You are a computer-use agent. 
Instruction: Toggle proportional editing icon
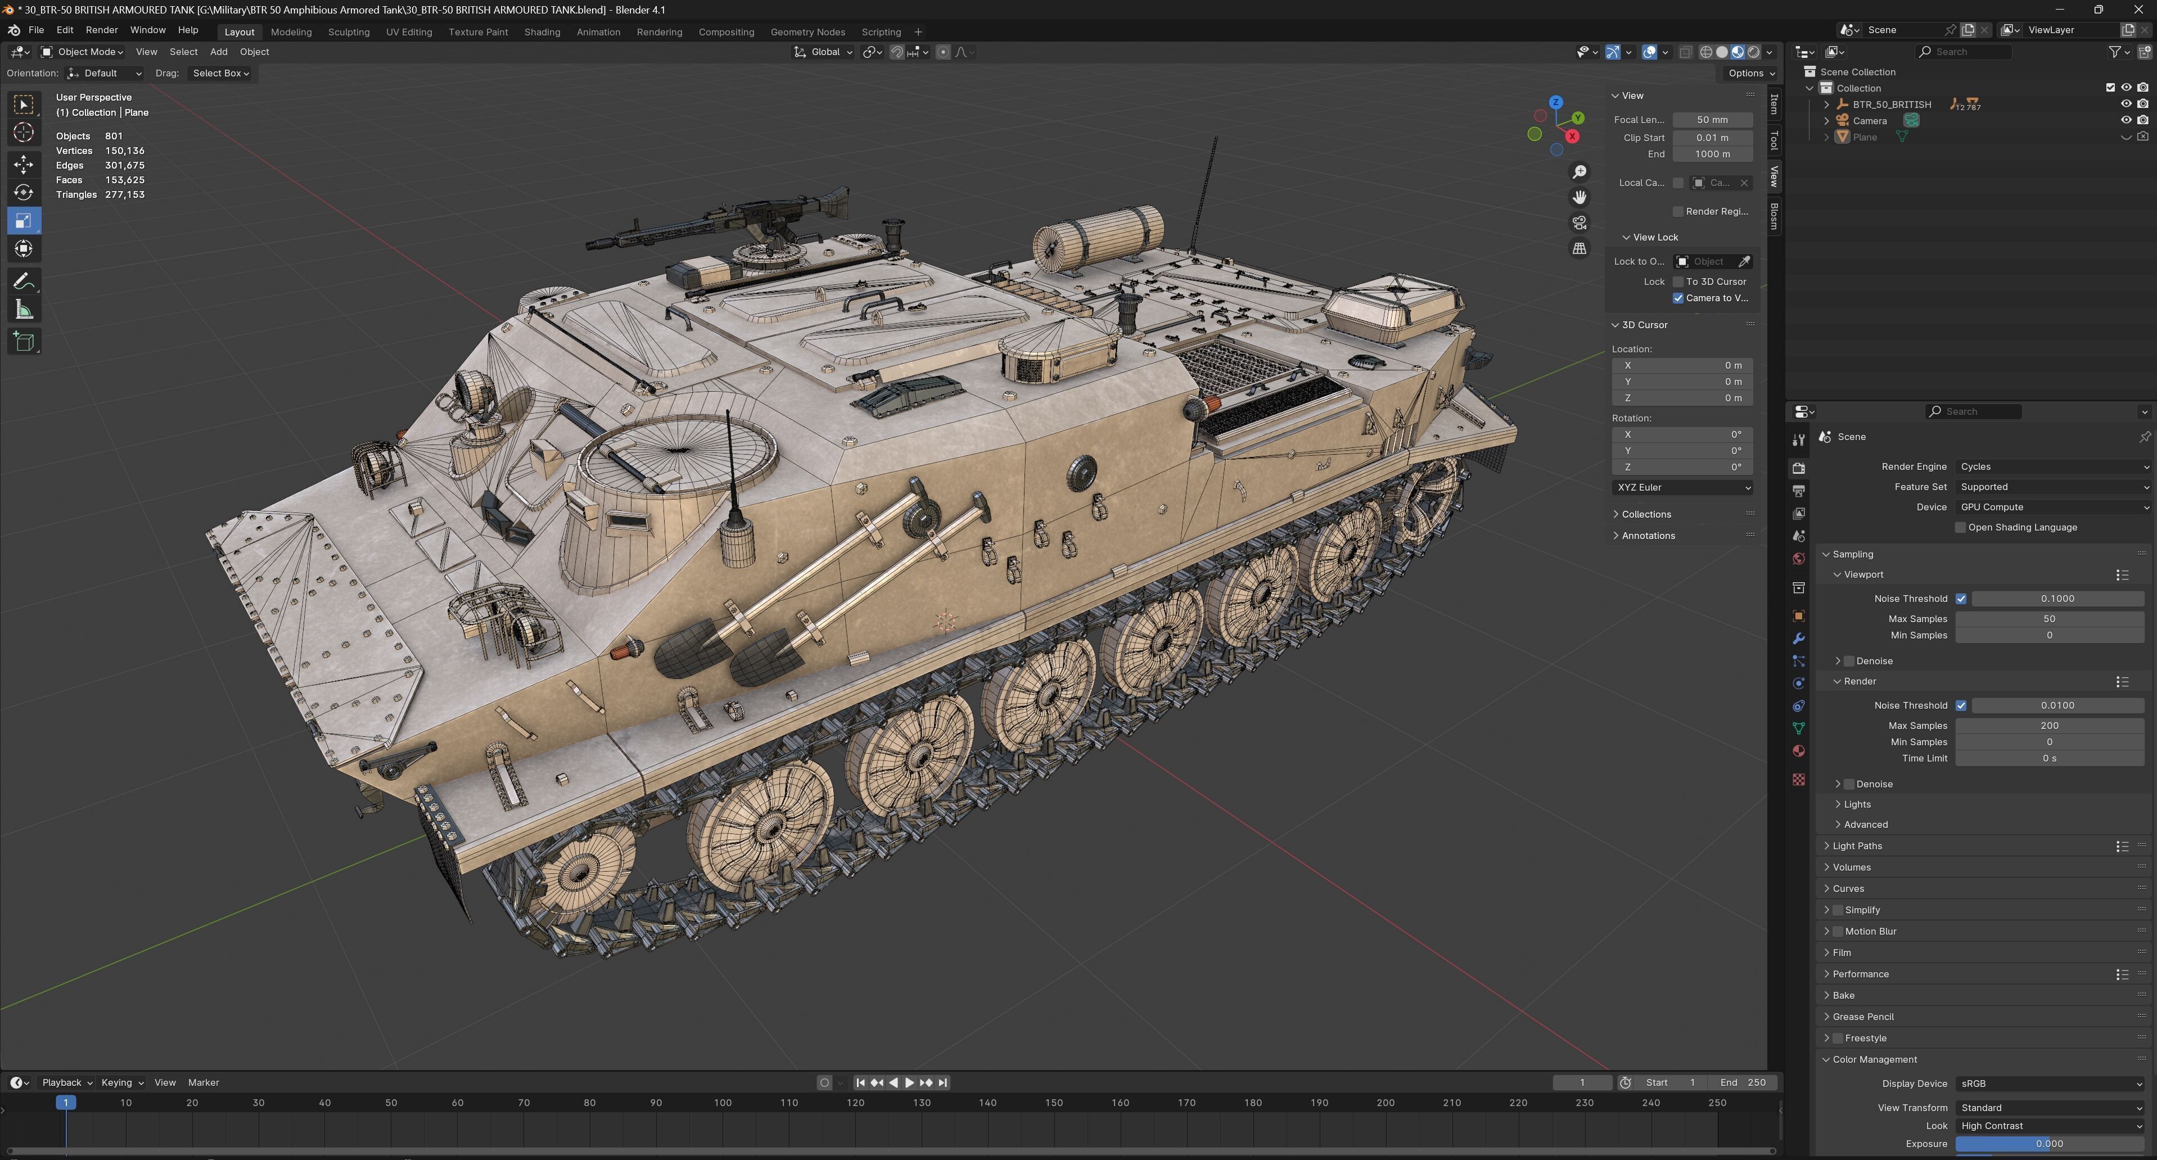click(944, 52)
